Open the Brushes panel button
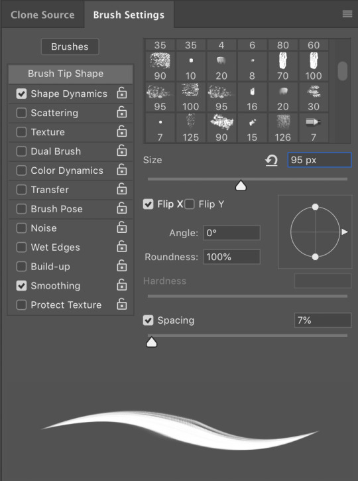Viewport: 358px width, 481px height. tap(70, 46)
